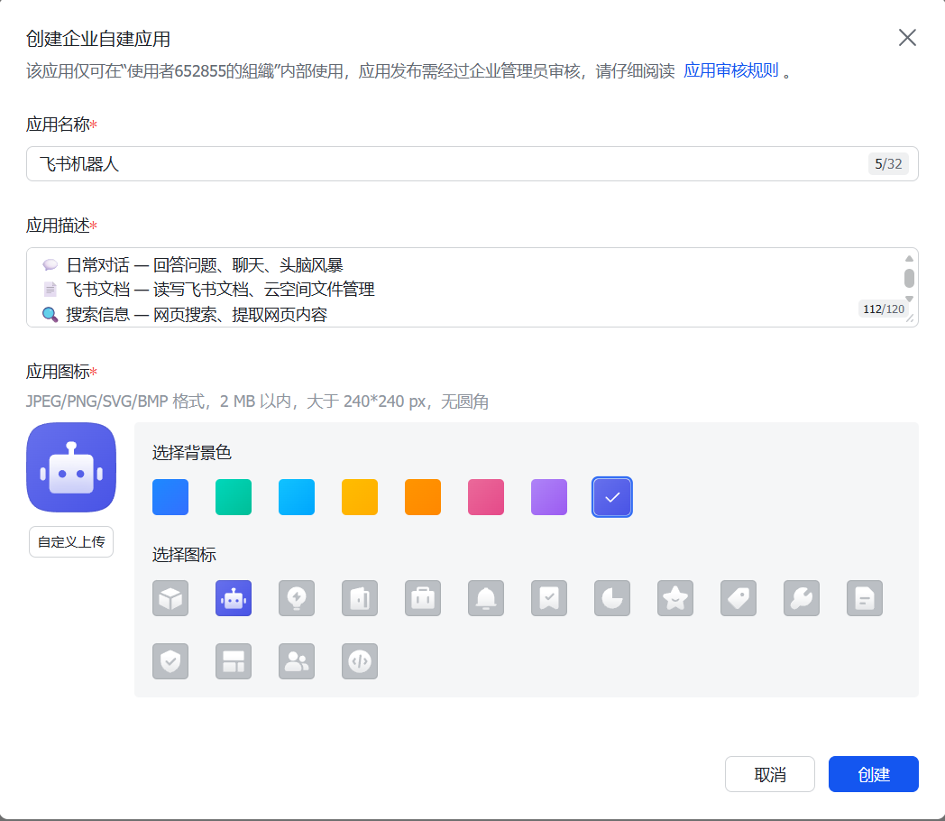945x821 pixels.
Task: Click description scrollbar down arrow
Action: click(x=909, y=299)
